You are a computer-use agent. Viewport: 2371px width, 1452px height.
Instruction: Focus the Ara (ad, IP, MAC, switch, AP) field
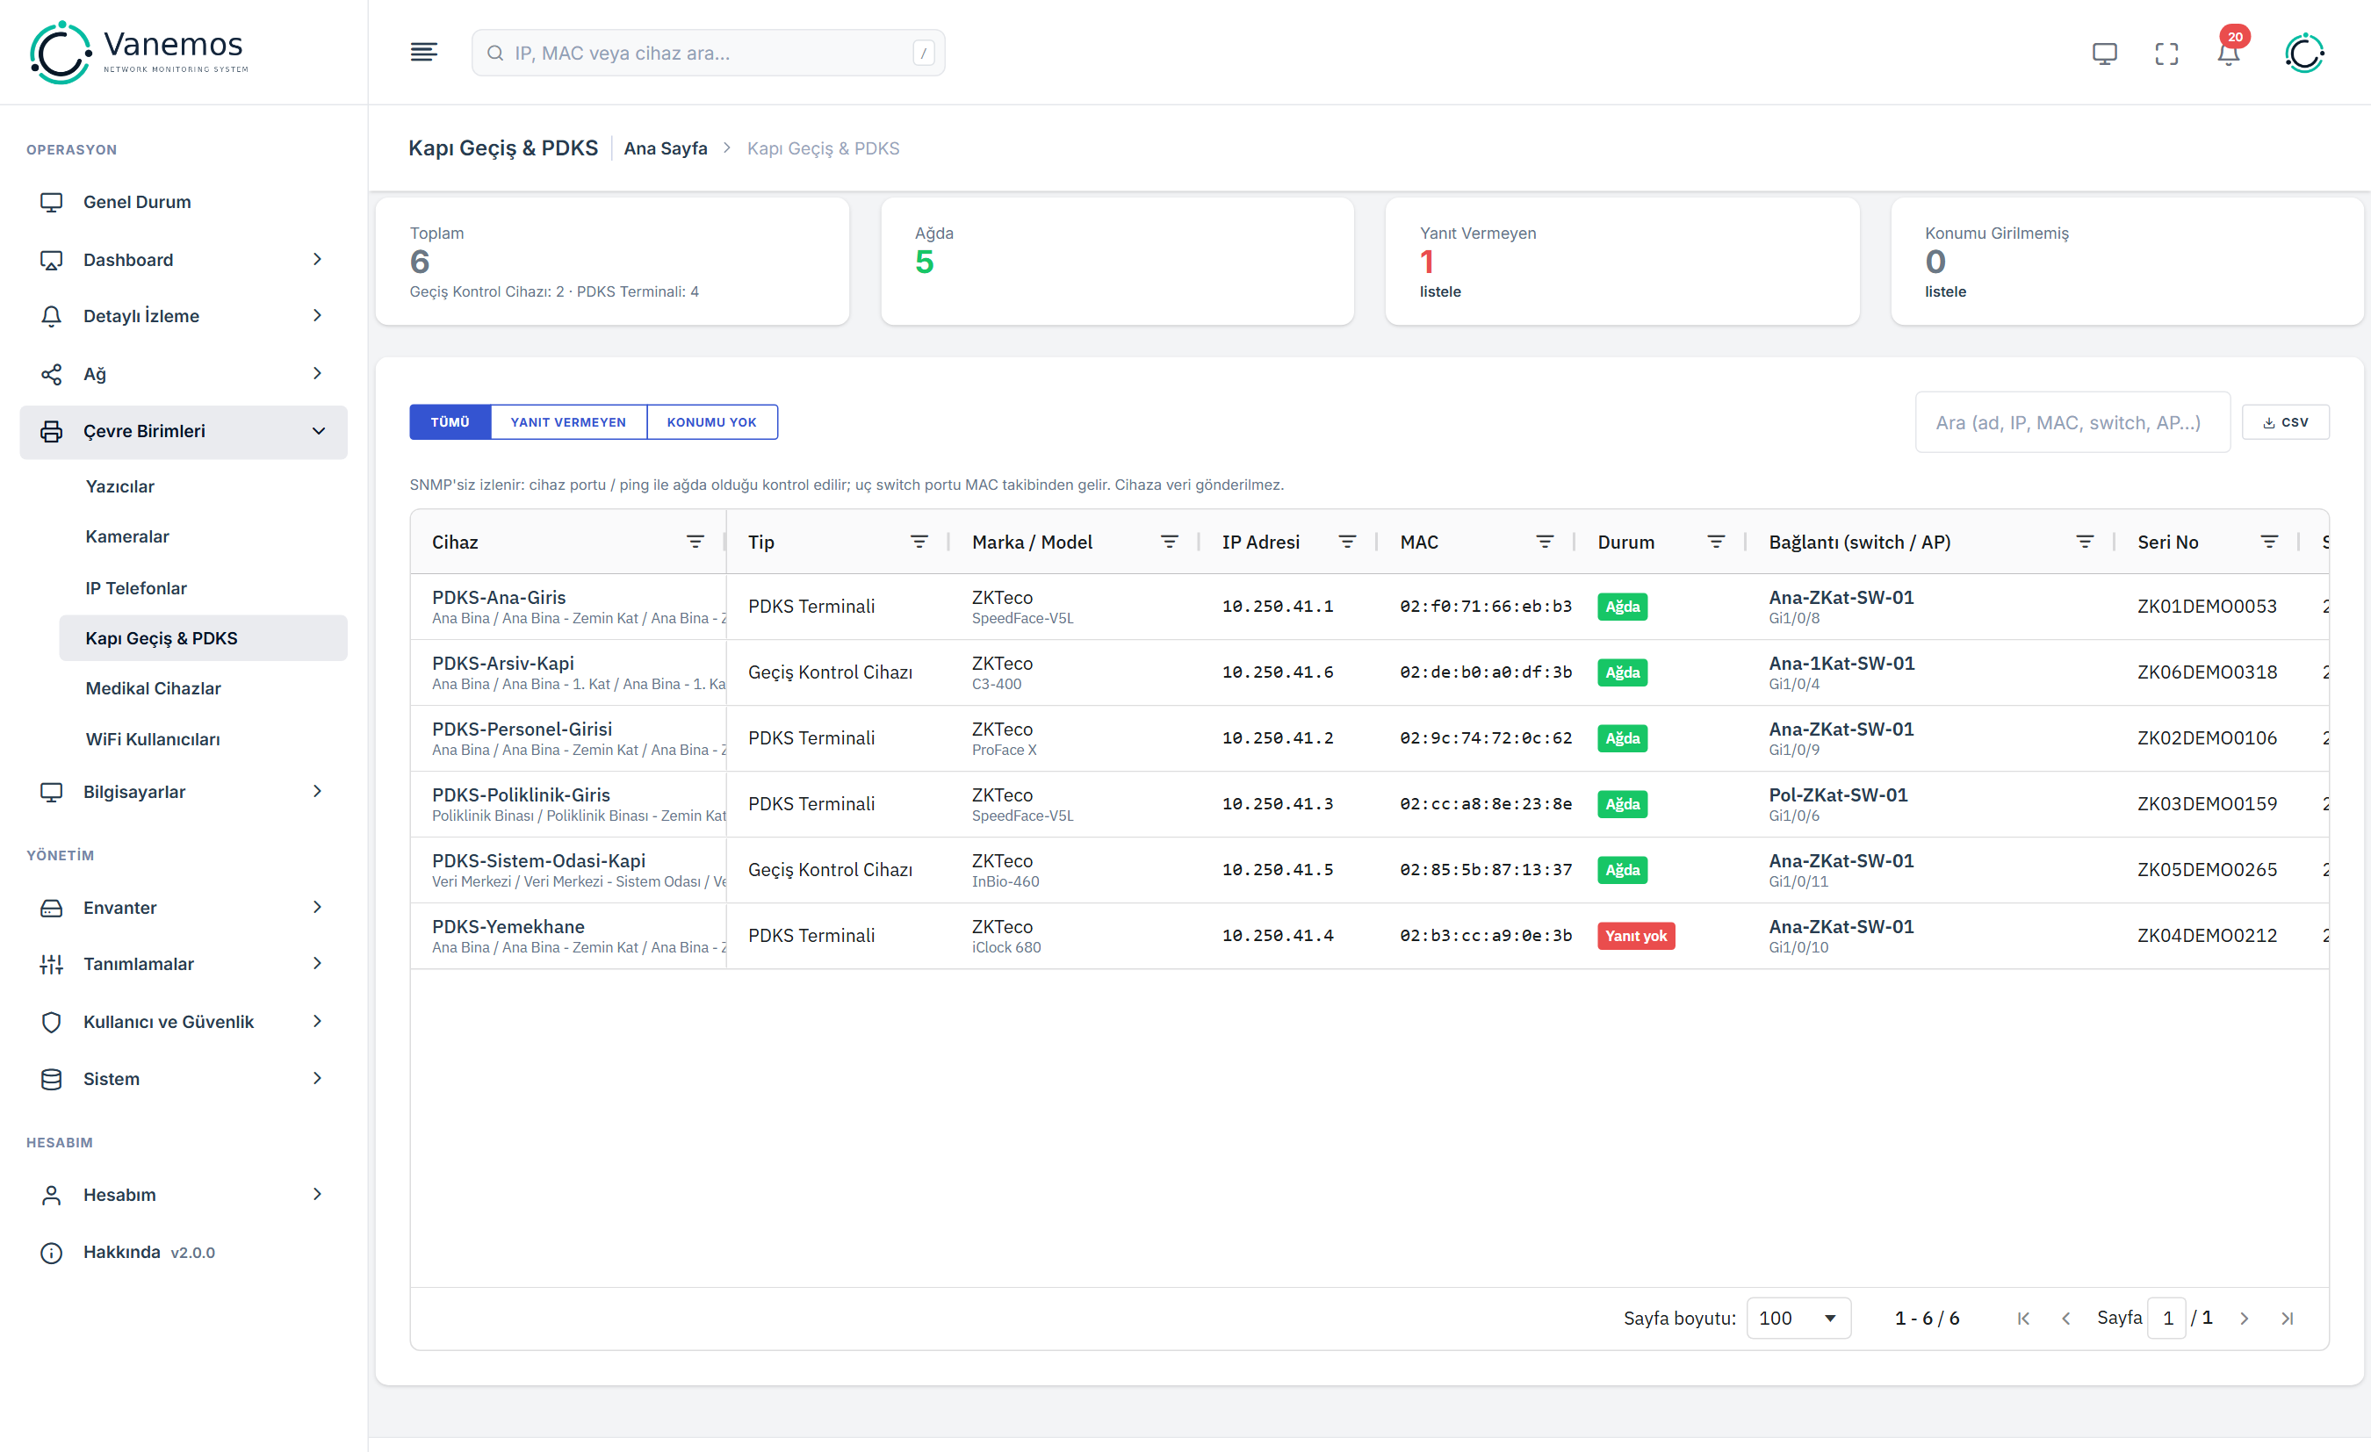[2072, 422]
